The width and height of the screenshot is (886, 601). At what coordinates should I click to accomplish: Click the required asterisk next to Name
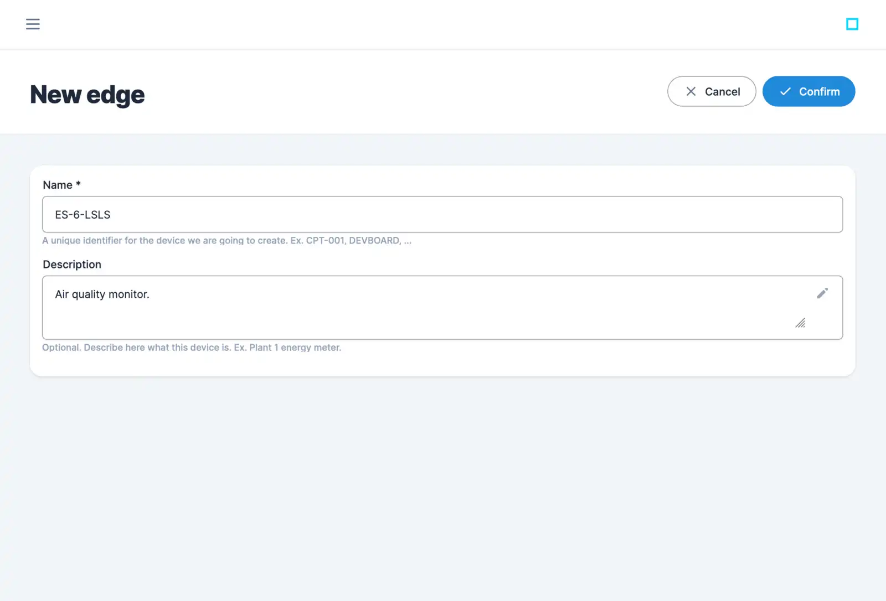pos(78,184)
